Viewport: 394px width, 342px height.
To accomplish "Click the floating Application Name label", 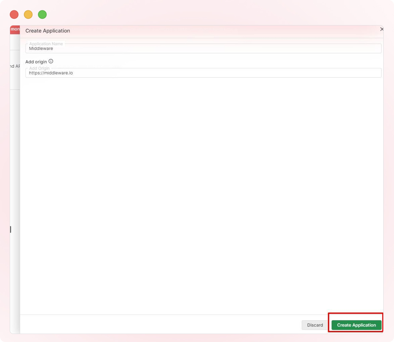I will [x=46, y=44].
